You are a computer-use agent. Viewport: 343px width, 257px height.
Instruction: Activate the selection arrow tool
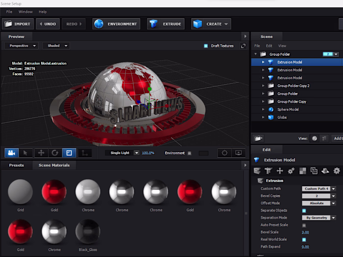pos(25,153)
